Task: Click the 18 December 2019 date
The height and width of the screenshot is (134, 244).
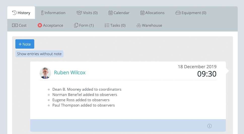Action: [197, 66]
